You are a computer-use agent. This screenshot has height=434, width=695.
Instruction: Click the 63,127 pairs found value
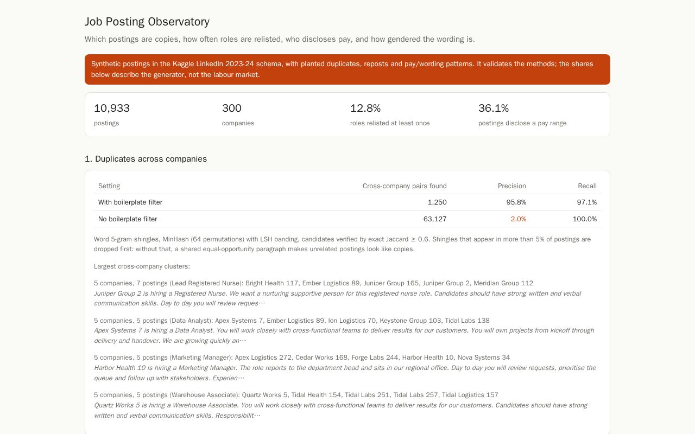(435, 219)
